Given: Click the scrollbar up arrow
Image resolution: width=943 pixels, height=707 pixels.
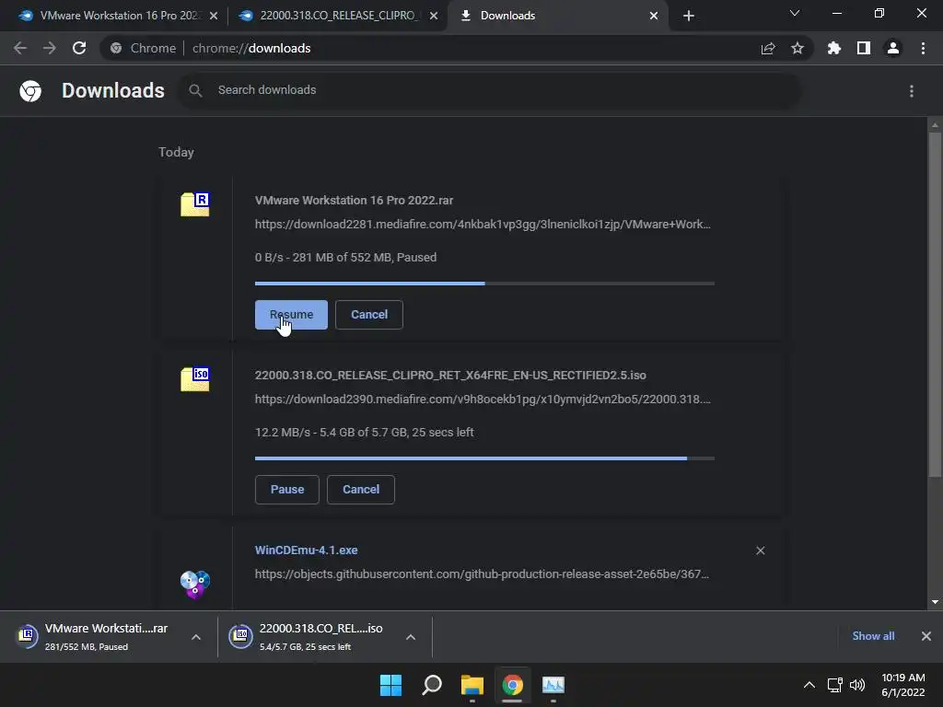Looking at the screenshot, I should point(935,125).
